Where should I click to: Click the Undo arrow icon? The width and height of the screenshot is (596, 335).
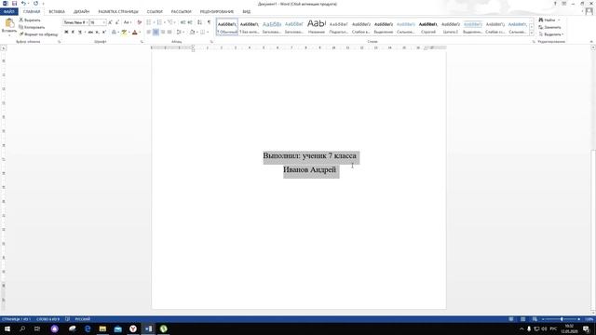click(23, 4)
